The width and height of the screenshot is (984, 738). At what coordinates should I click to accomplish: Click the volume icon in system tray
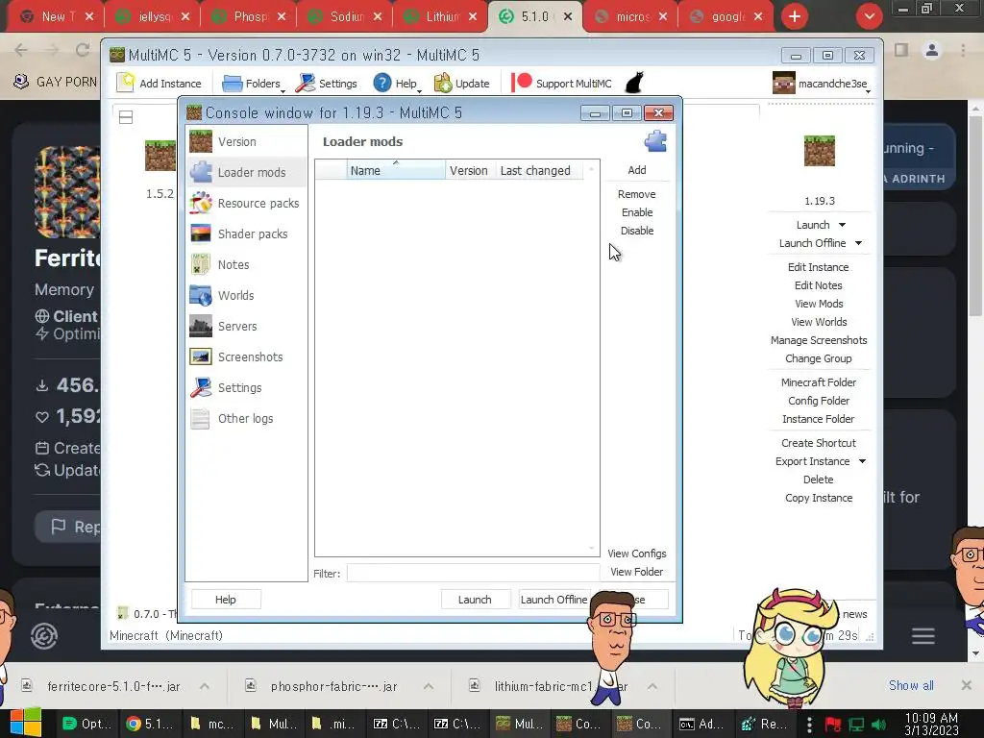[878, 725]
